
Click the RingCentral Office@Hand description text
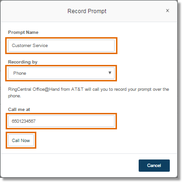[x=89, y=93]
